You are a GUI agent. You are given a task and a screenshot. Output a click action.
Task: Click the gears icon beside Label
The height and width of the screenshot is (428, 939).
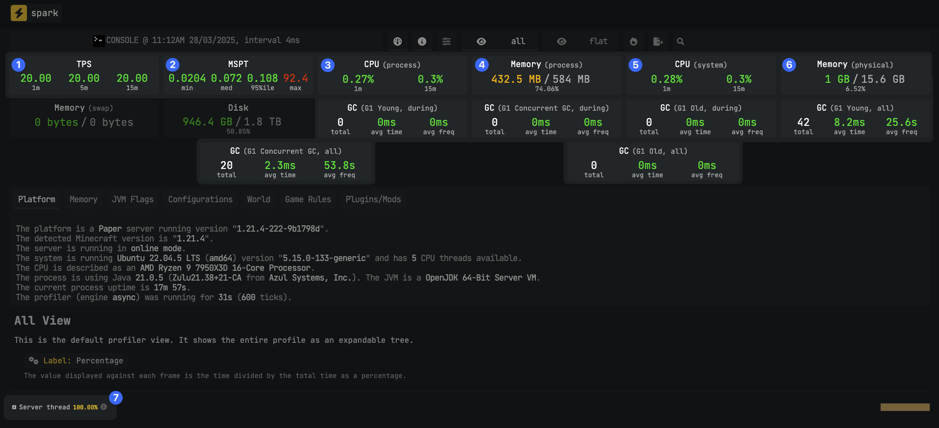click(33, 360)
